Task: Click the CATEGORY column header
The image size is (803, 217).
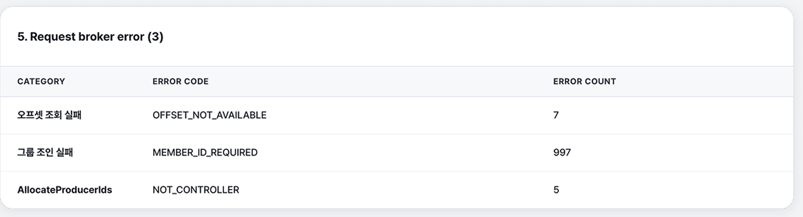Action: coord(41,81)
